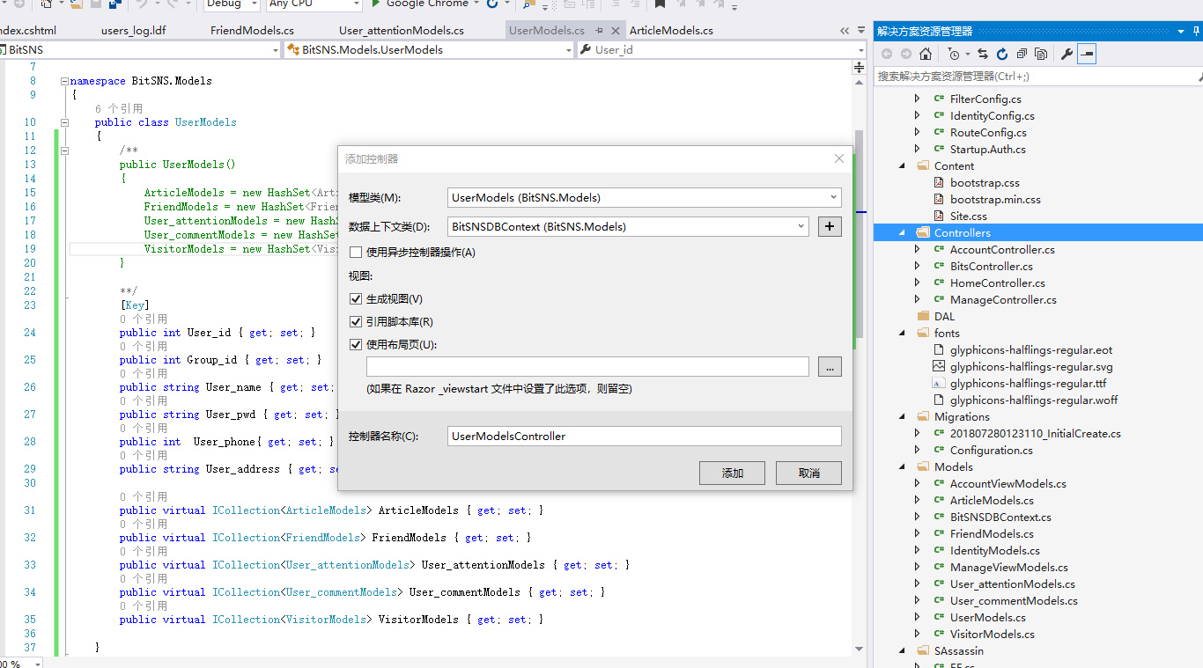1203x668 pixels.
Task: Close the UserModels.cs tab with its X
Action: point(615,30)
